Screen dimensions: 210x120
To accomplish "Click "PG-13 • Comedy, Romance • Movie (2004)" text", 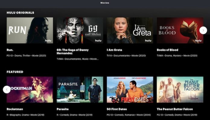I will [129, 115].
